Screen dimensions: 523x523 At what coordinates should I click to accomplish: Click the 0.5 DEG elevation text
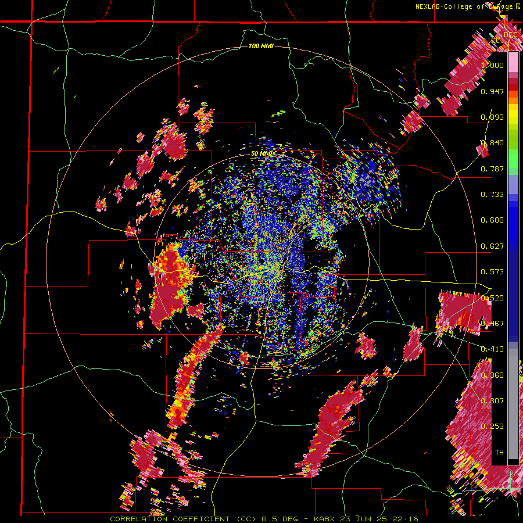279,519
